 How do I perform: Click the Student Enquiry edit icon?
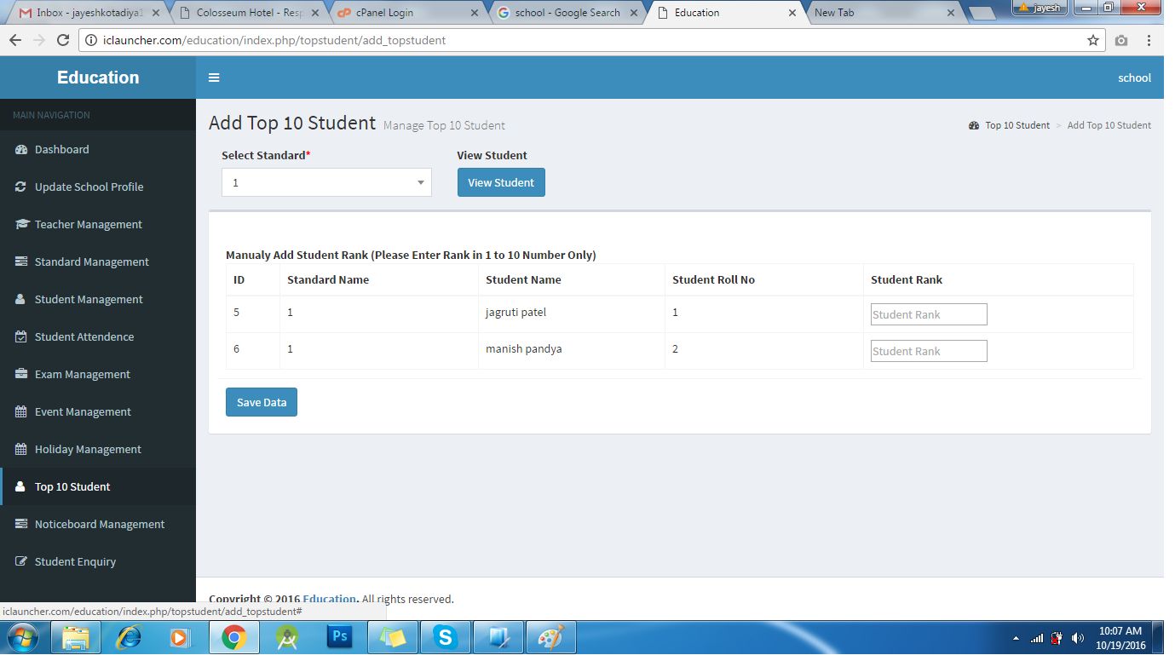(x=20, y=561)
